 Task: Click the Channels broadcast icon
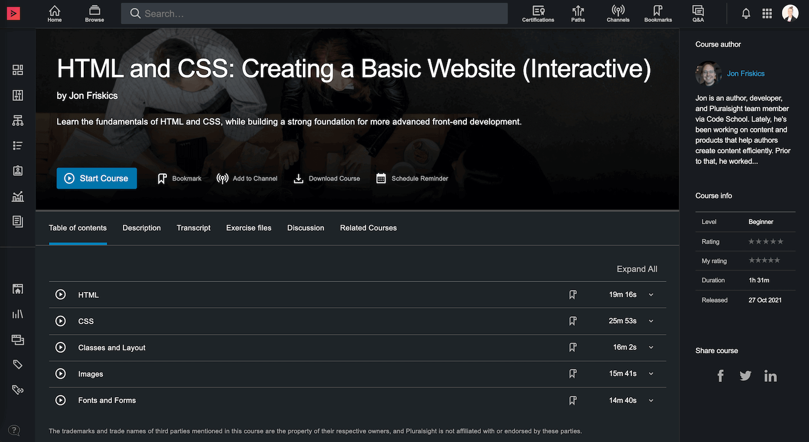click(x=618, y=13)
